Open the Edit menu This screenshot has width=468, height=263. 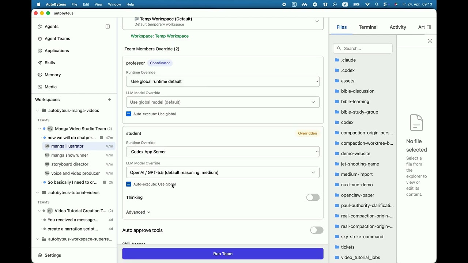tap(86, 4)
